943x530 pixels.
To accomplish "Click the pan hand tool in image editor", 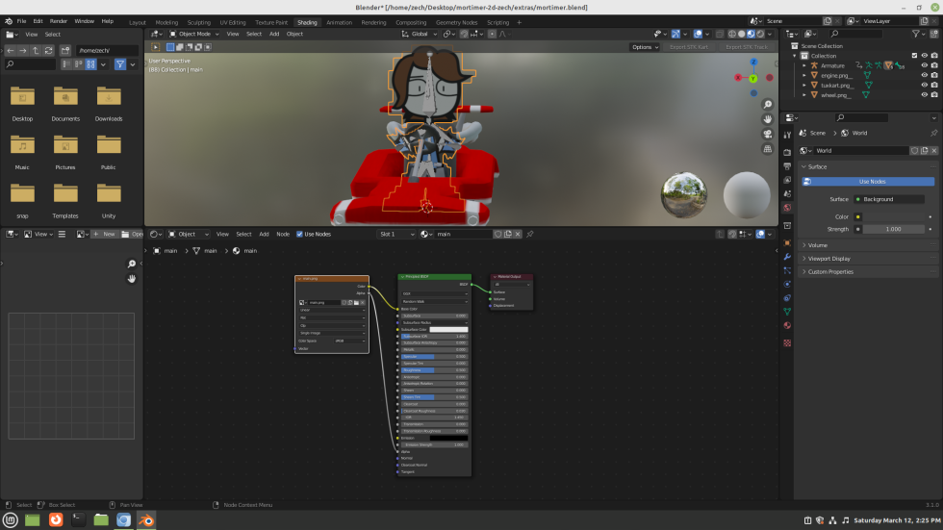I will tap(132, 278).
